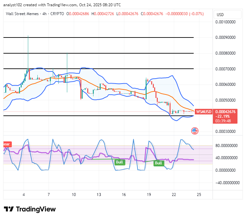Screen dimensions: 246x219
Task: Click price axis label 0.00030000
Action: [x=225, y=132]
